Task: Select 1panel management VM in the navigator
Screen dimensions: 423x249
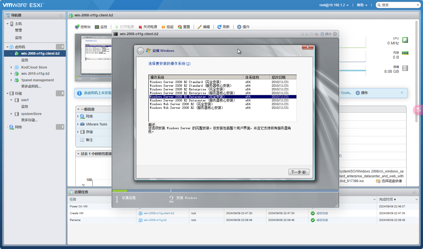Action: pos(37,80)
